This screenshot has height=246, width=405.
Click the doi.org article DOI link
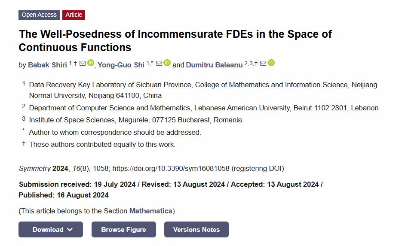(171, 168)
